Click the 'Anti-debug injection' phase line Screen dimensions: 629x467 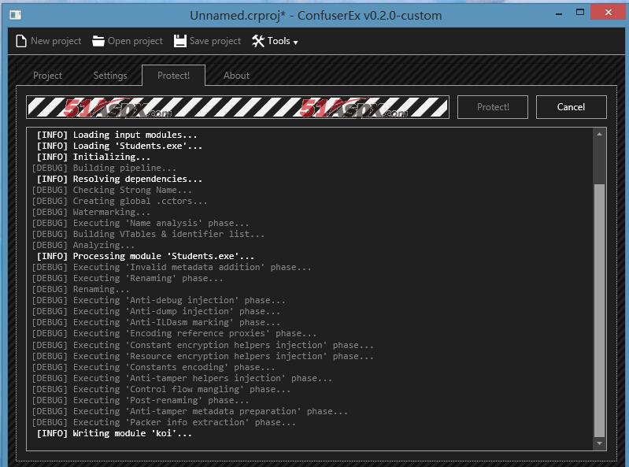tap(158, 300)
